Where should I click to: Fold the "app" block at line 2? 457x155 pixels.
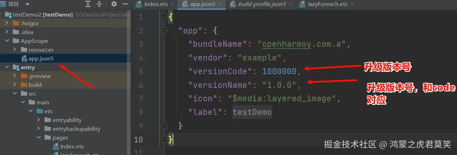pyautogui.click(x=164, y=31)
